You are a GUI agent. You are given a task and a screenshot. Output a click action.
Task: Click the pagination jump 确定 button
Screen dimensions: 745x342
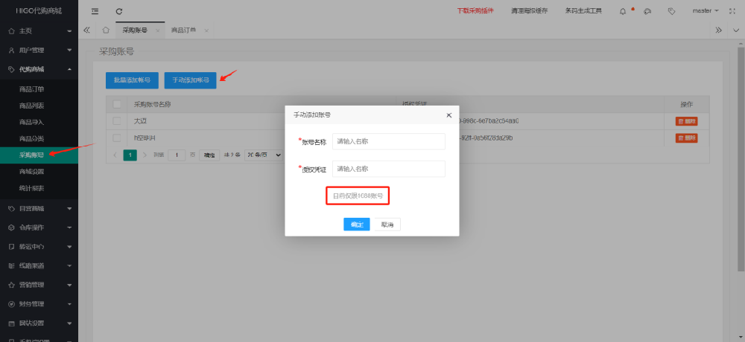209,155
